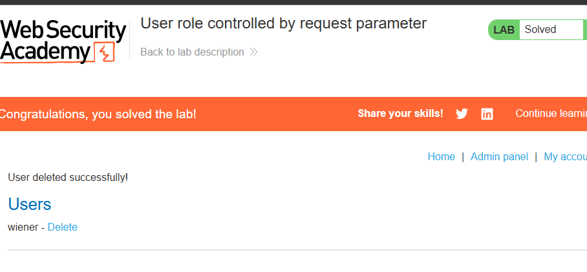Click the double chevron beside lab description
The width and height of the screenshot is (587, 272).
click(253, 52)
